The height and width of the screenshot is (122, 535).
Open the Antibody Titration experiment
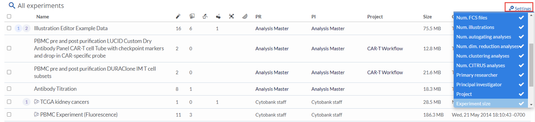55,89
